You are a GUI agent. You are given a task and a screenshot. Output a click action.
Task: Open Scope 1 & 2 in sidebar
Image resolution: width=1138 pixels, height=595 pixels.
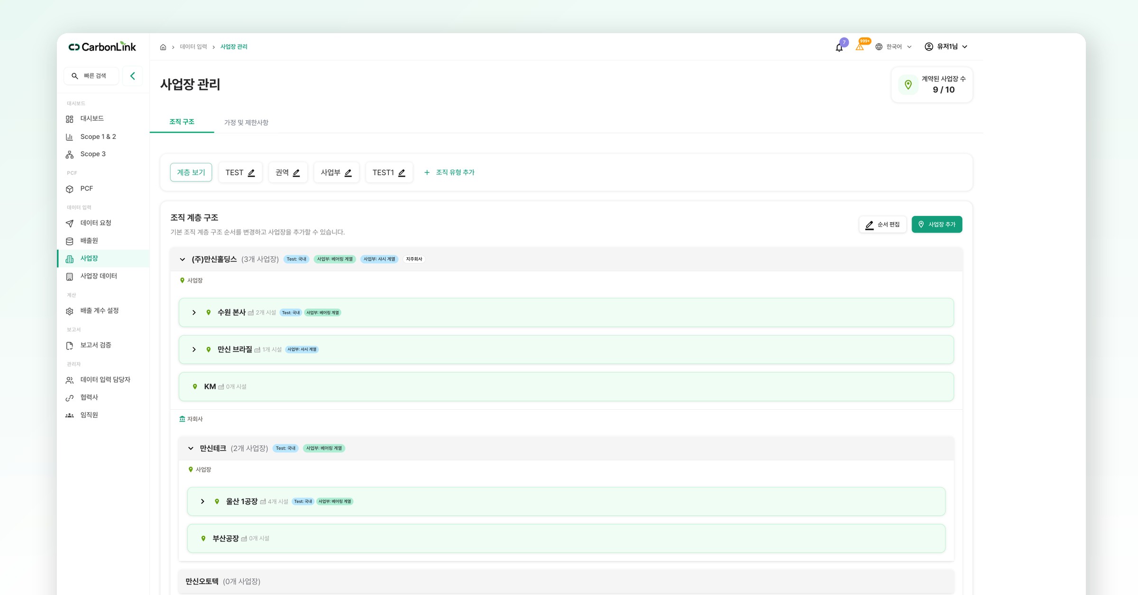(x=103, y=136)
